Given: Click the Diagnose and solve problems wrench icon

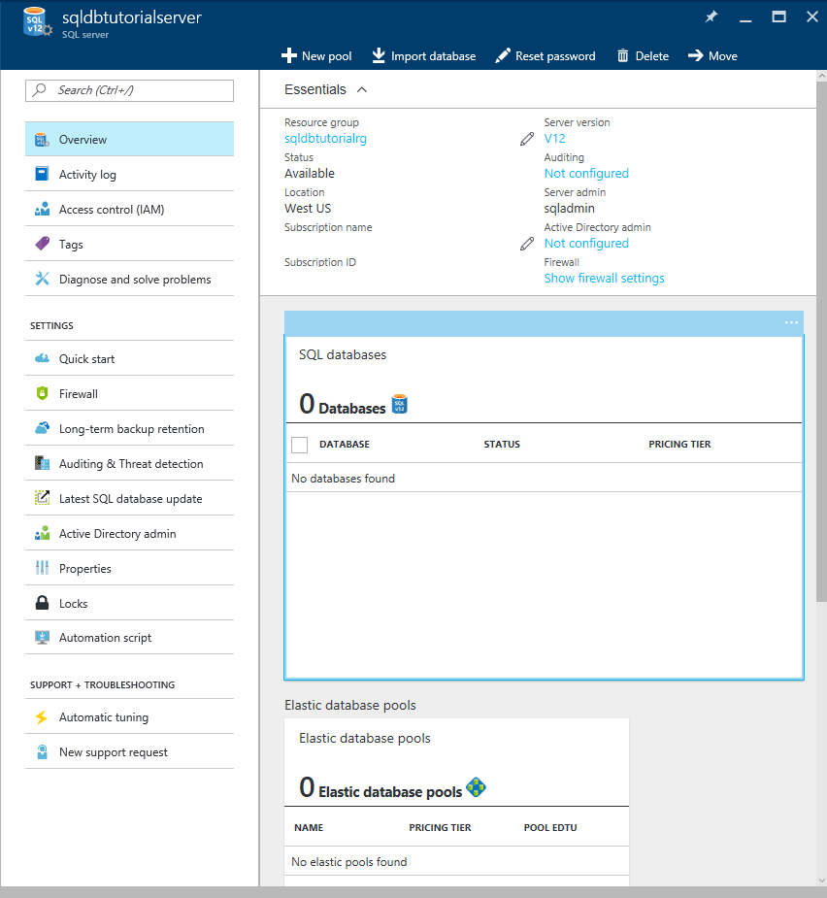Looking at the screenshot, I should click(x=42, y=279).
